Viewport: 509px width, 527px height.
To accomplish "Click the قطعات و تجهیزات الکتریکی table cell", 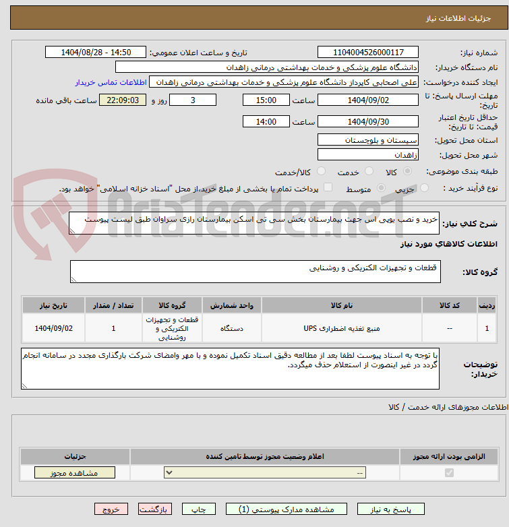I will click(172, 328).
